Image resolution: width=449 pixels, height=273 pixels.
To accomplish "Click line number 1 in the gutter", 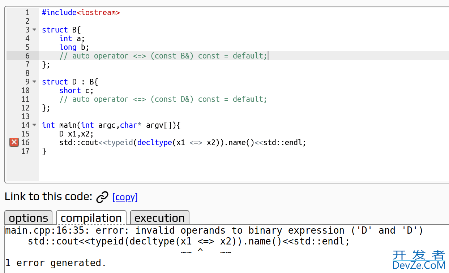I will point(27,12).
